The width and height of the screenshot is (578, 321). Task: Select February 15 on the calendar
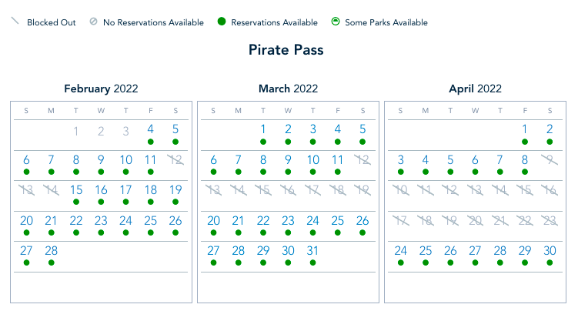tap(76, 189)
